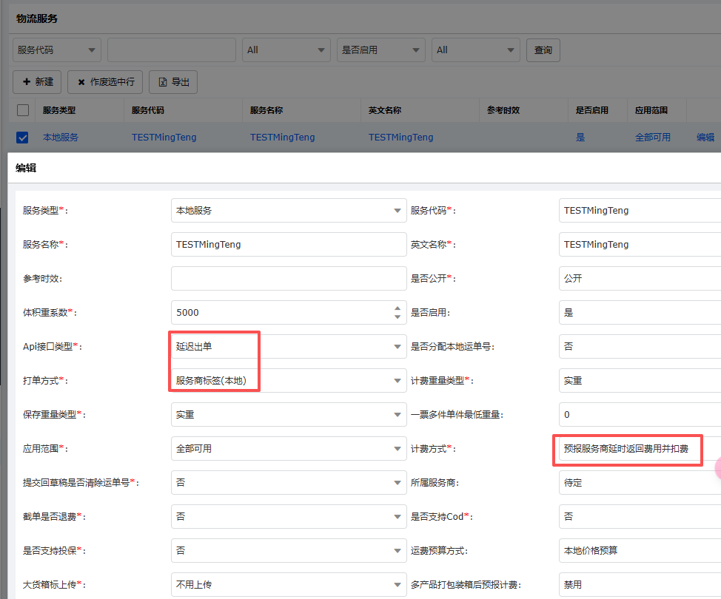This screenshot has height=599, width=721.
Task: Decrease 体积重系数 with the down arrow
Action: 398,317
